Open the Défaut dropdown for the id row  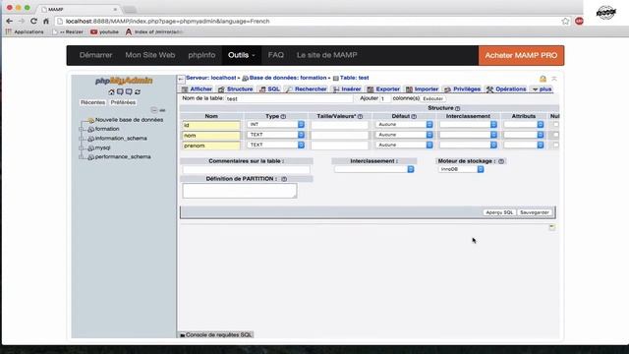tap(404, 125)
